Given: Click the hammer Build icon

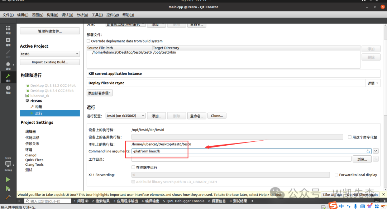Looking at the screenshot, I should (8, 197).
